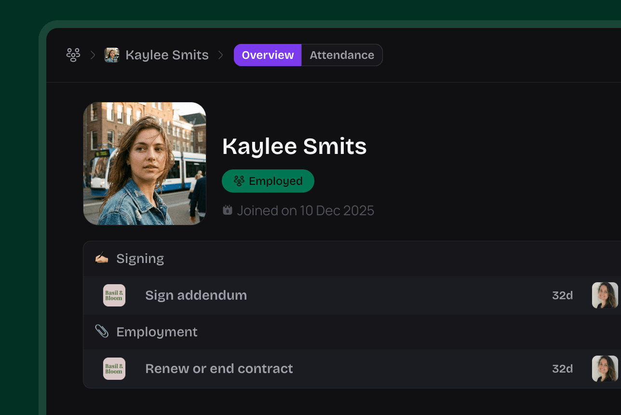Open the Renew or end contract task
Screen dimensions: 621x415
click(x=219, y=369)
